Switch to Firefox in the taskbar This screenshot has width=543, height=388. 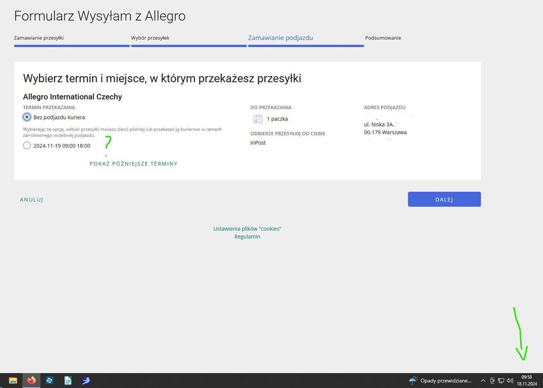(x=32, y=381)
